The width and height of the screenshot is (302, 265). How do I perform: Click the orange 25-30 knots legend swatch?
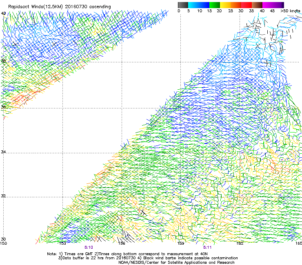click(x=236, y=5)
